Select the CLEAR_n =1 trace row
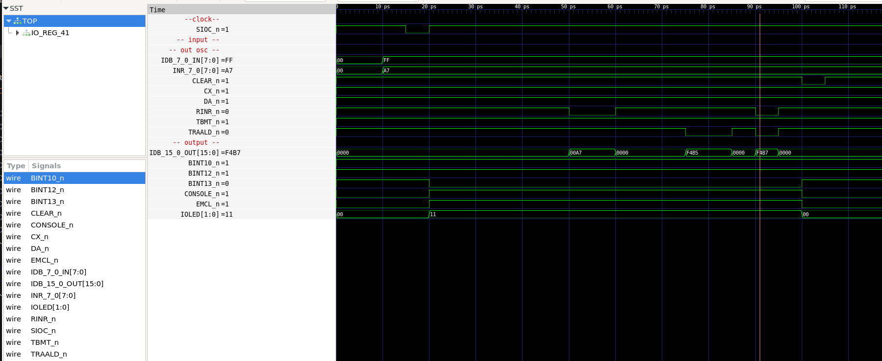This screenshot has height=361, width=882. click(x=242, y=81)
